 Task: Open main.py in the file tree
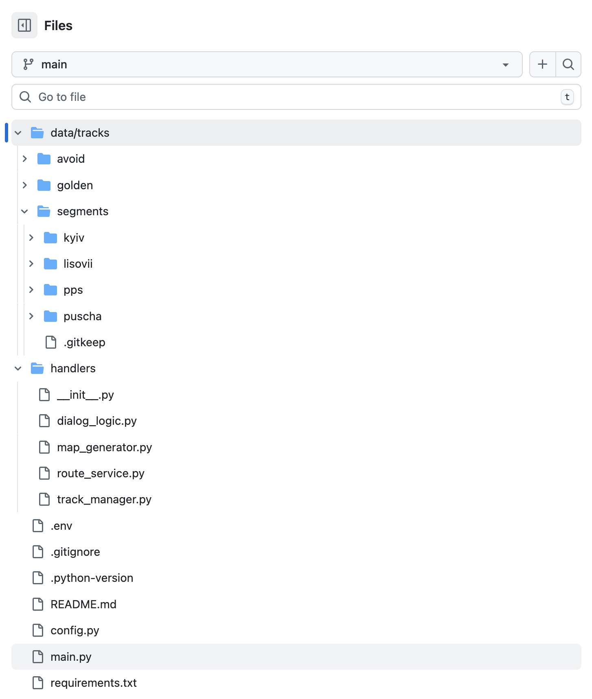[x=71, y=657]
